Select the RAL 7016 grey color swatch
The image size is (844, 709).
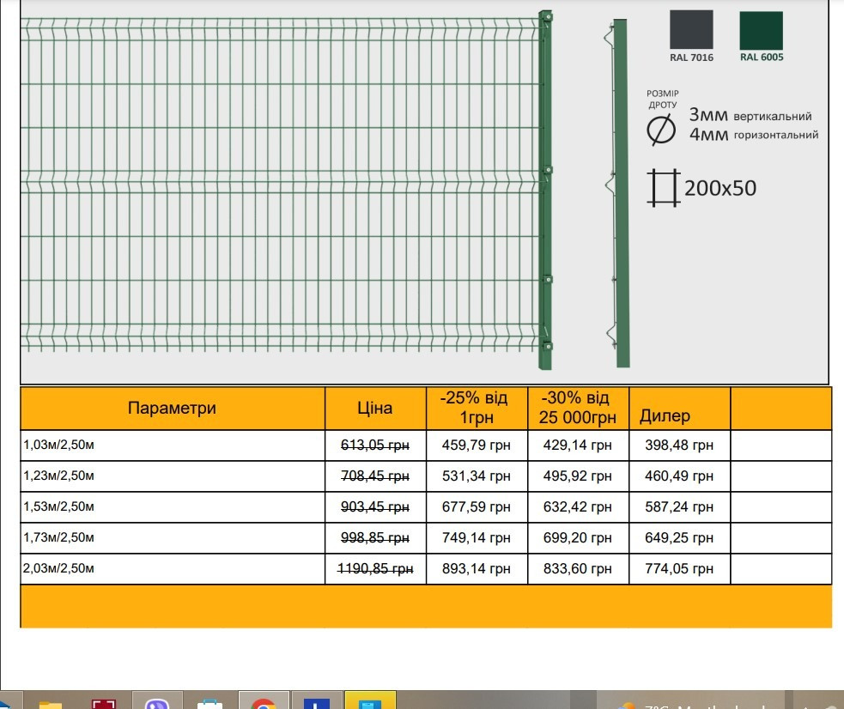691,31
